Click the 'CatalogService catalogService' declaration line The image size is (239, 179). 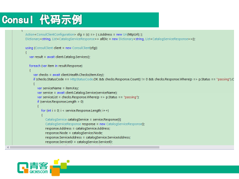tap(83, 119)
